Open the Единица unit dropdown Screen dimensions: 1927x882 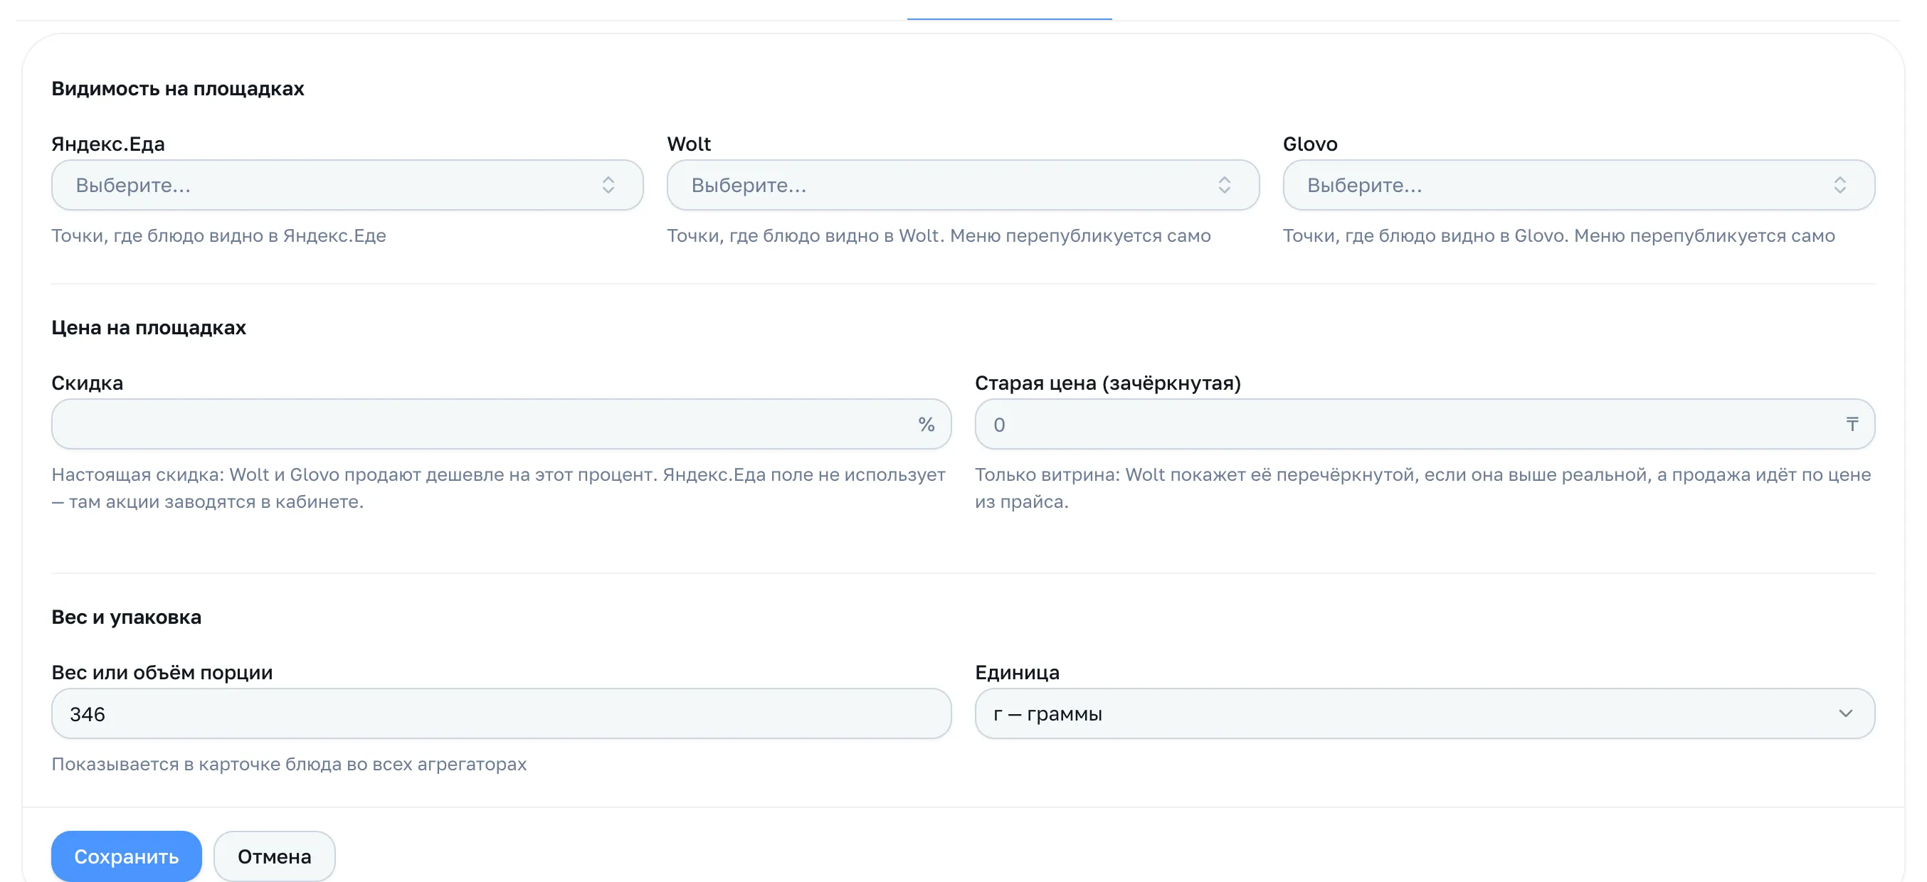(1425, 713)
